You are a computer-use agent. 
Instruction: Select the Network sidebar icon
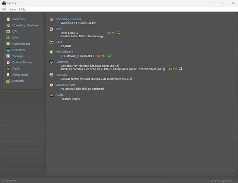click(8, 81)
